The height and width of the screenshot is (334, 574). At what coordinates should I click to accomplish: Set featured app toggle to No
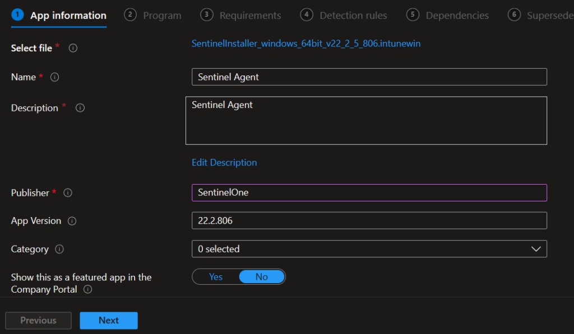[x=261, y=277]
